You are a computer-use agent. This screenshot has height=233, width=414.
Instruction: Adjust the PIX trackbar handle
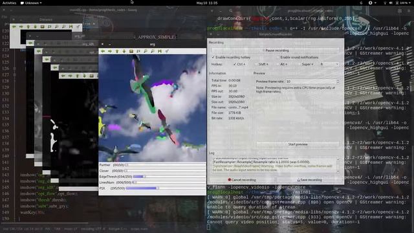point(158,188)
